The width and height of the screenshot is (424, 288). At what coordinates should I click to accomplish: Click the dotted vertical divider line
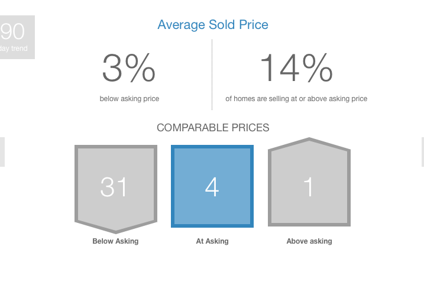pos(212,75)
